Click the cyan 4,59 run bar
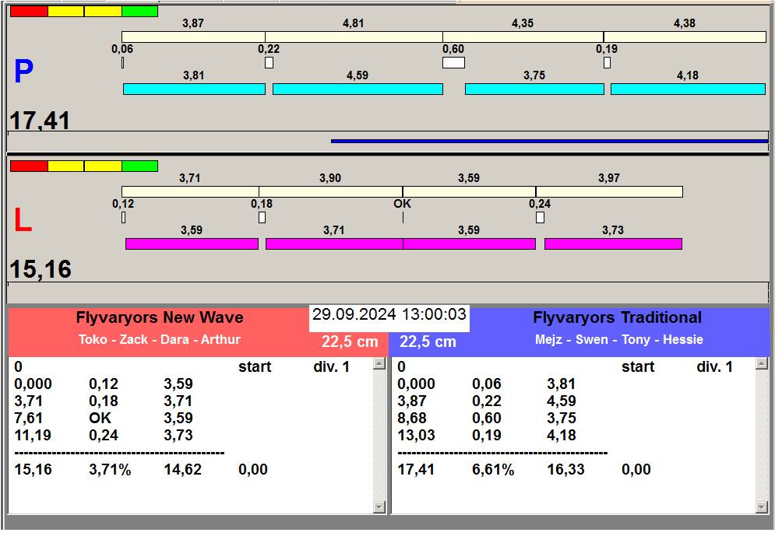The image size is (775, 557). tap(358, 89)
